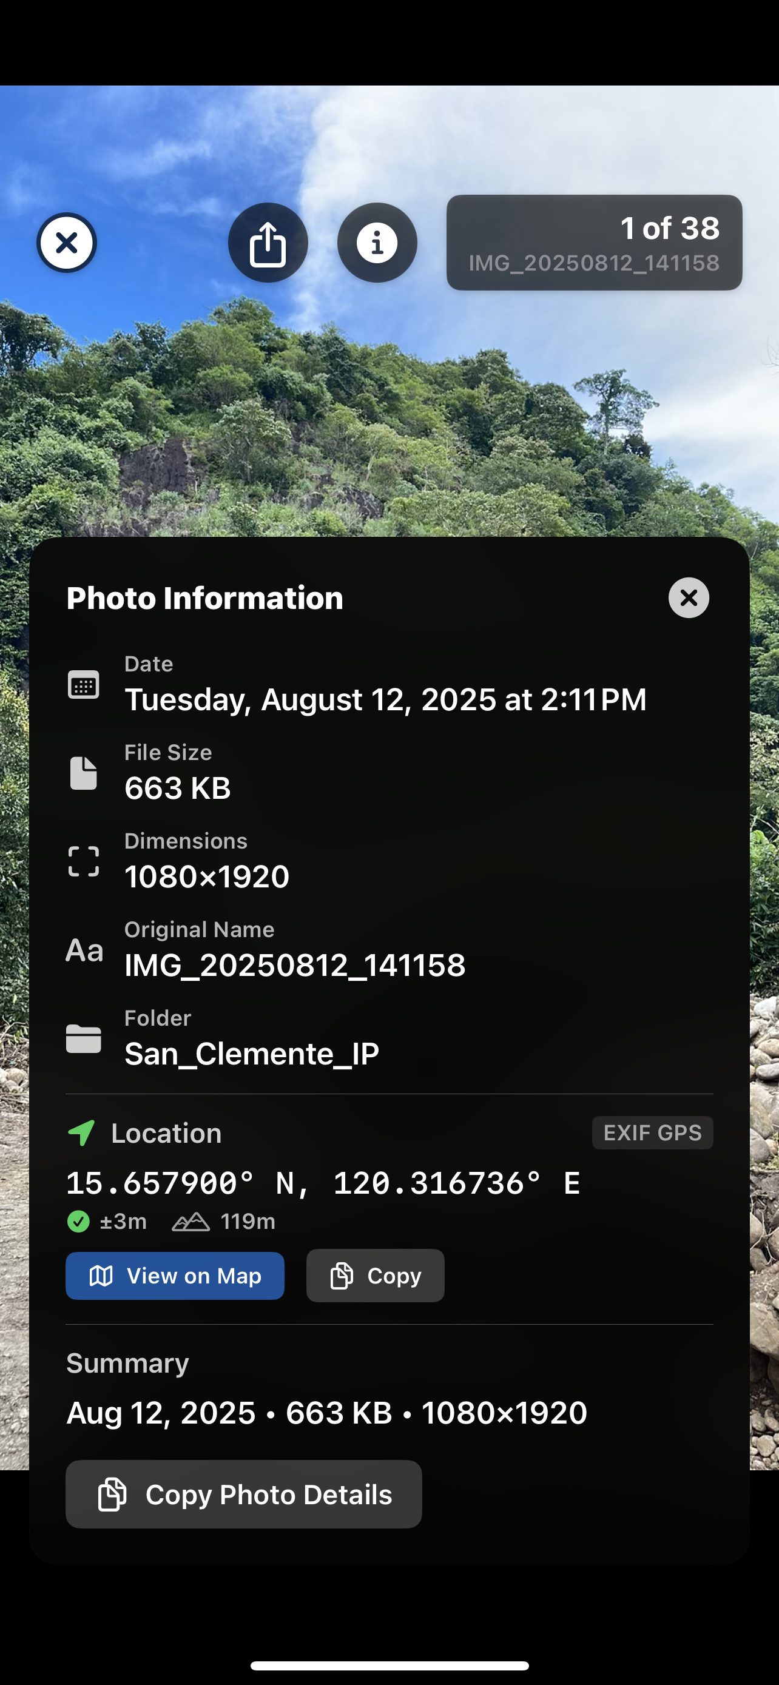779x1685 pixels.
Task: Tap the Aa icon beside Original Name
Action: point(84,950)
